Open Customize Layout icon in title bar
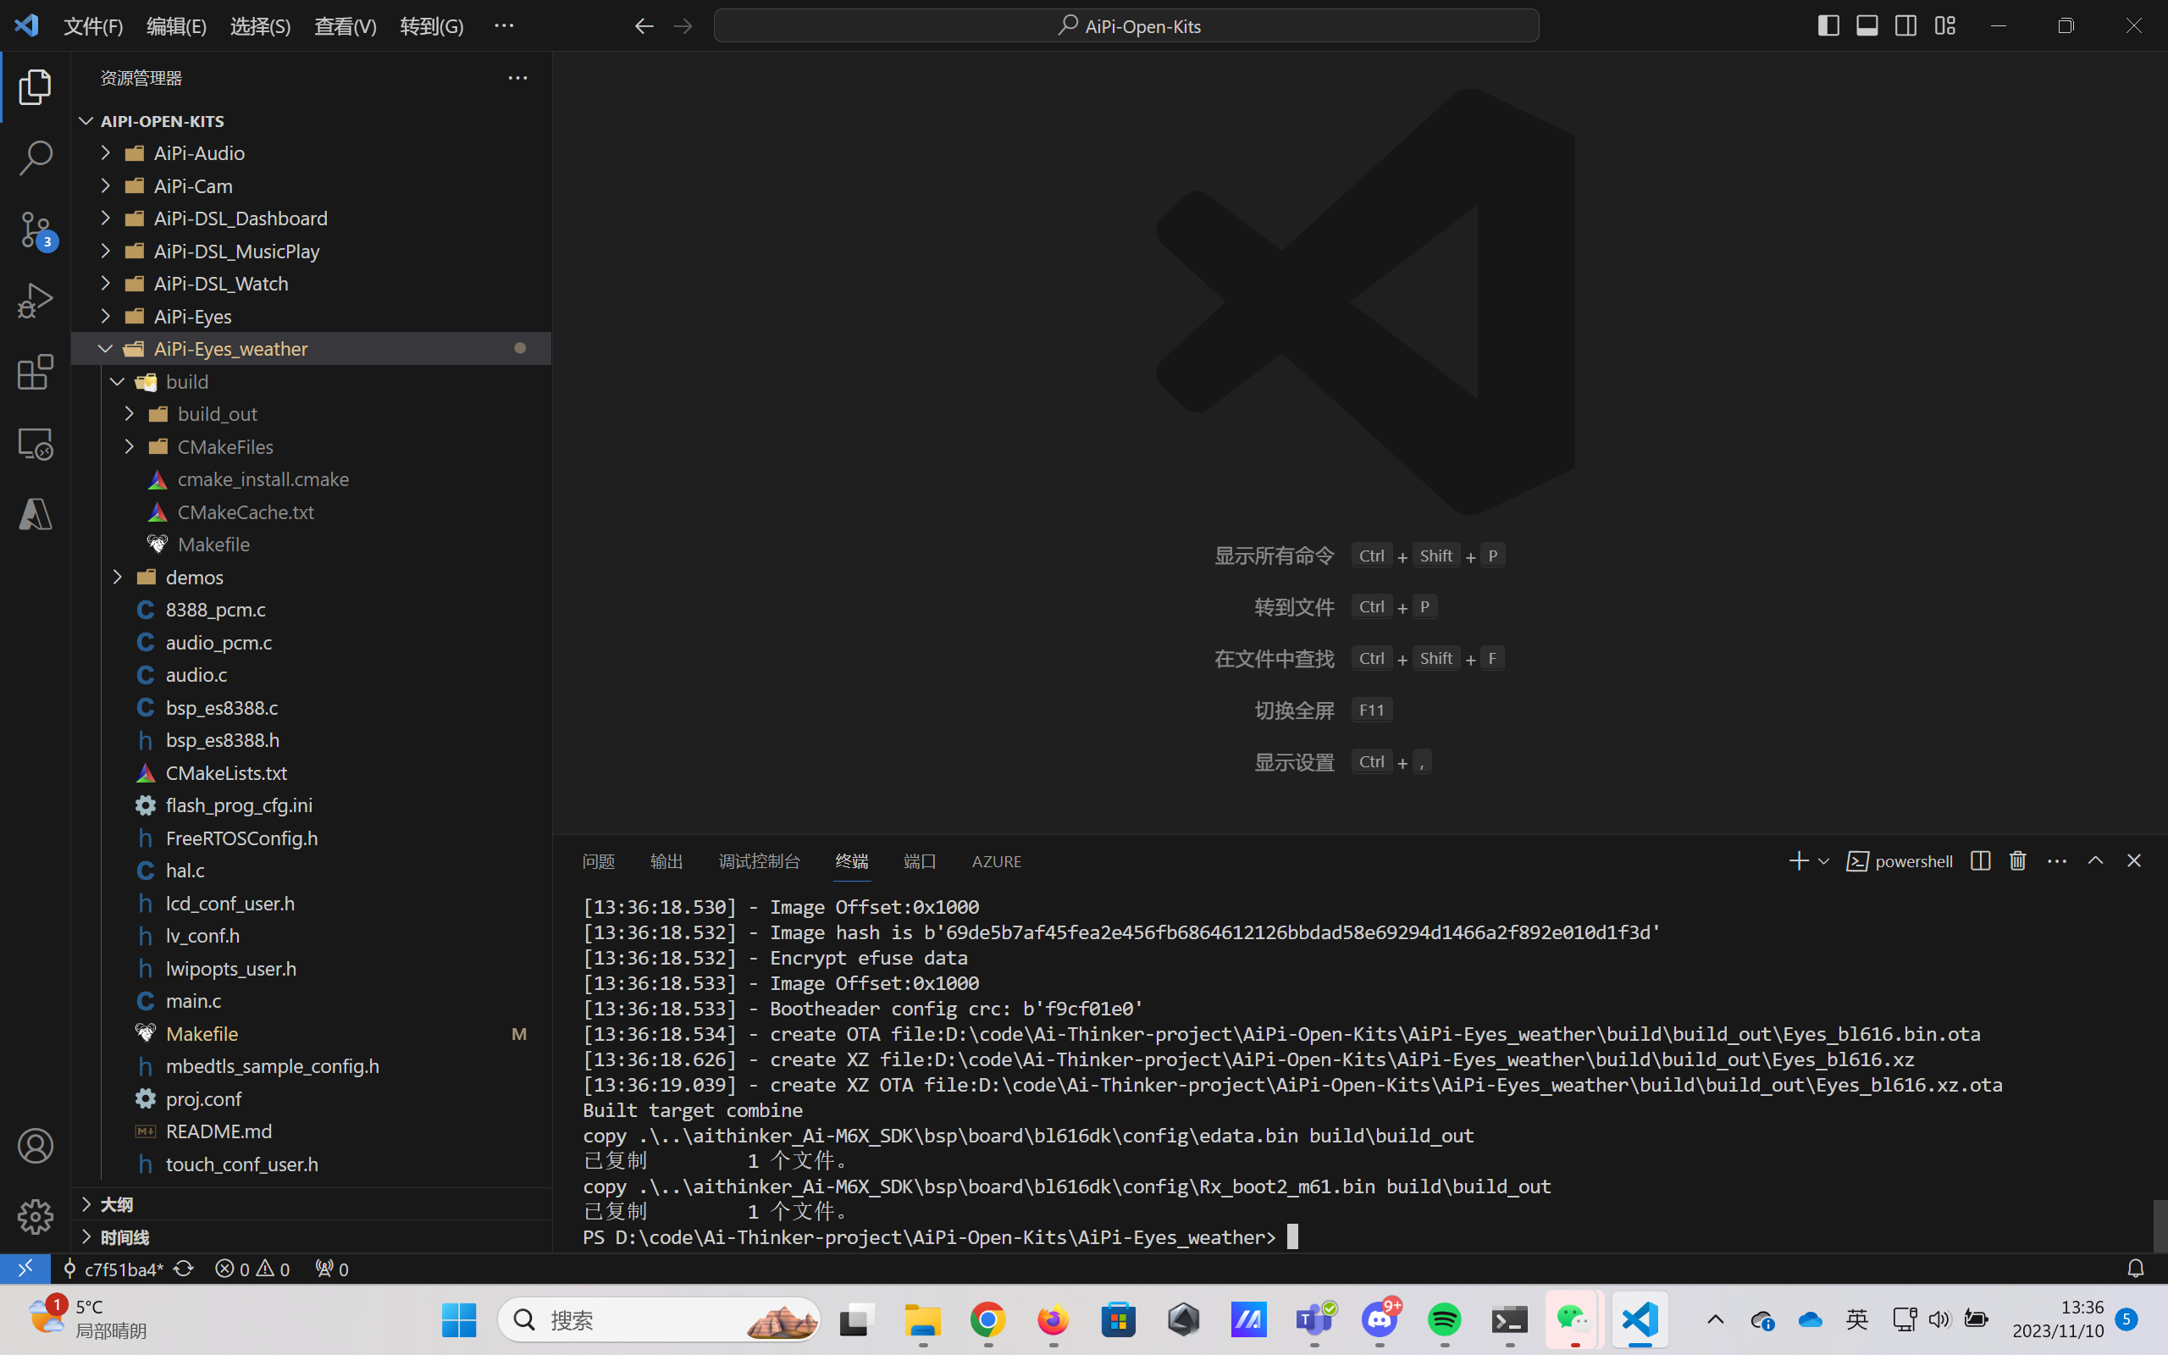Screen dimensions: 2168x1355 tap(1945, 26)
